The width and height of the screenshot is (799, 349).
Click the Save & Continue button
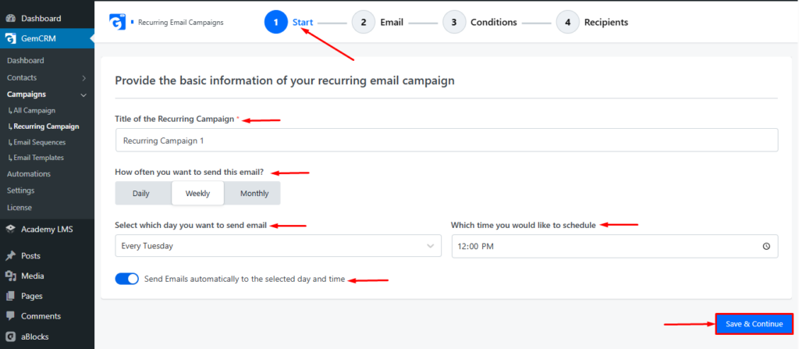[755, 324]
